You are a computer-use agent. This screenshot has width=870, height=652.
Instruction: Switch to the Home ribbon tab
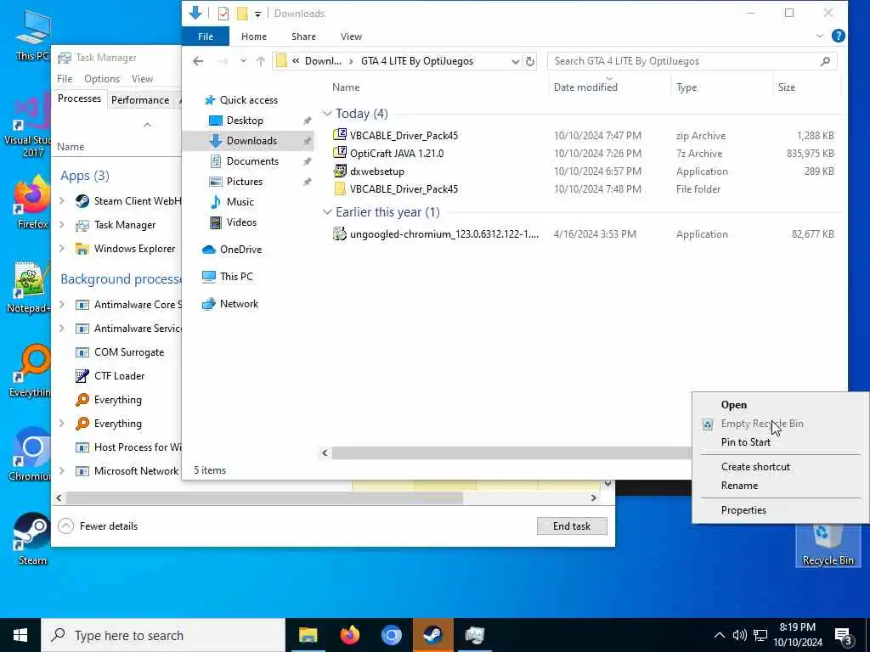253,36
